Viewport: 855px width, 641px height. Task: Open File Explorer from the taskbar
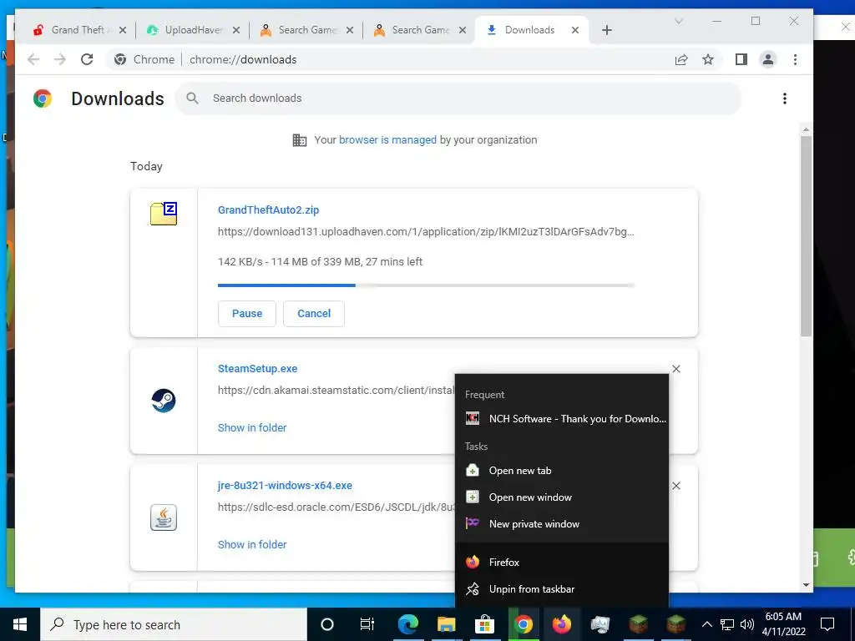tap(446, 624)
